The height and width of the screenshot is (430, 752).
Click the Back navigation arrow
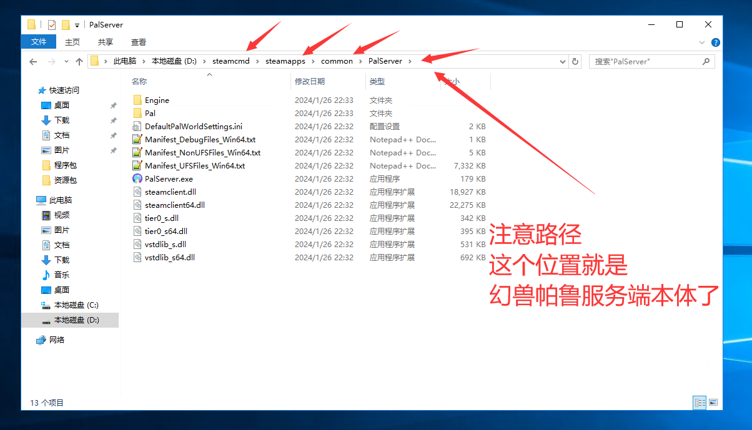[x=33, y=61]
